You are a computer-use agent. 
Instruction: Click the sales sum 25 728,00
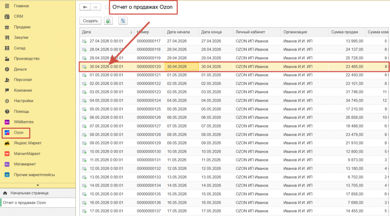[354, 58]
